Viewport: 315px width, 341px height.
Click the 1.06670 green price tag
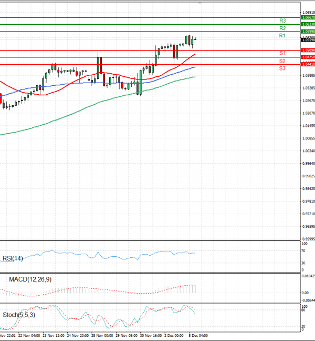[308, 17]
